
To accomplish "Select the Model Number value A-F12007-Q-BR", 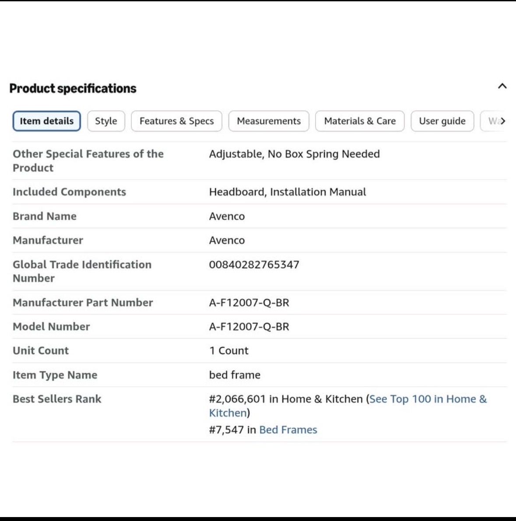I will pos(249,327).
